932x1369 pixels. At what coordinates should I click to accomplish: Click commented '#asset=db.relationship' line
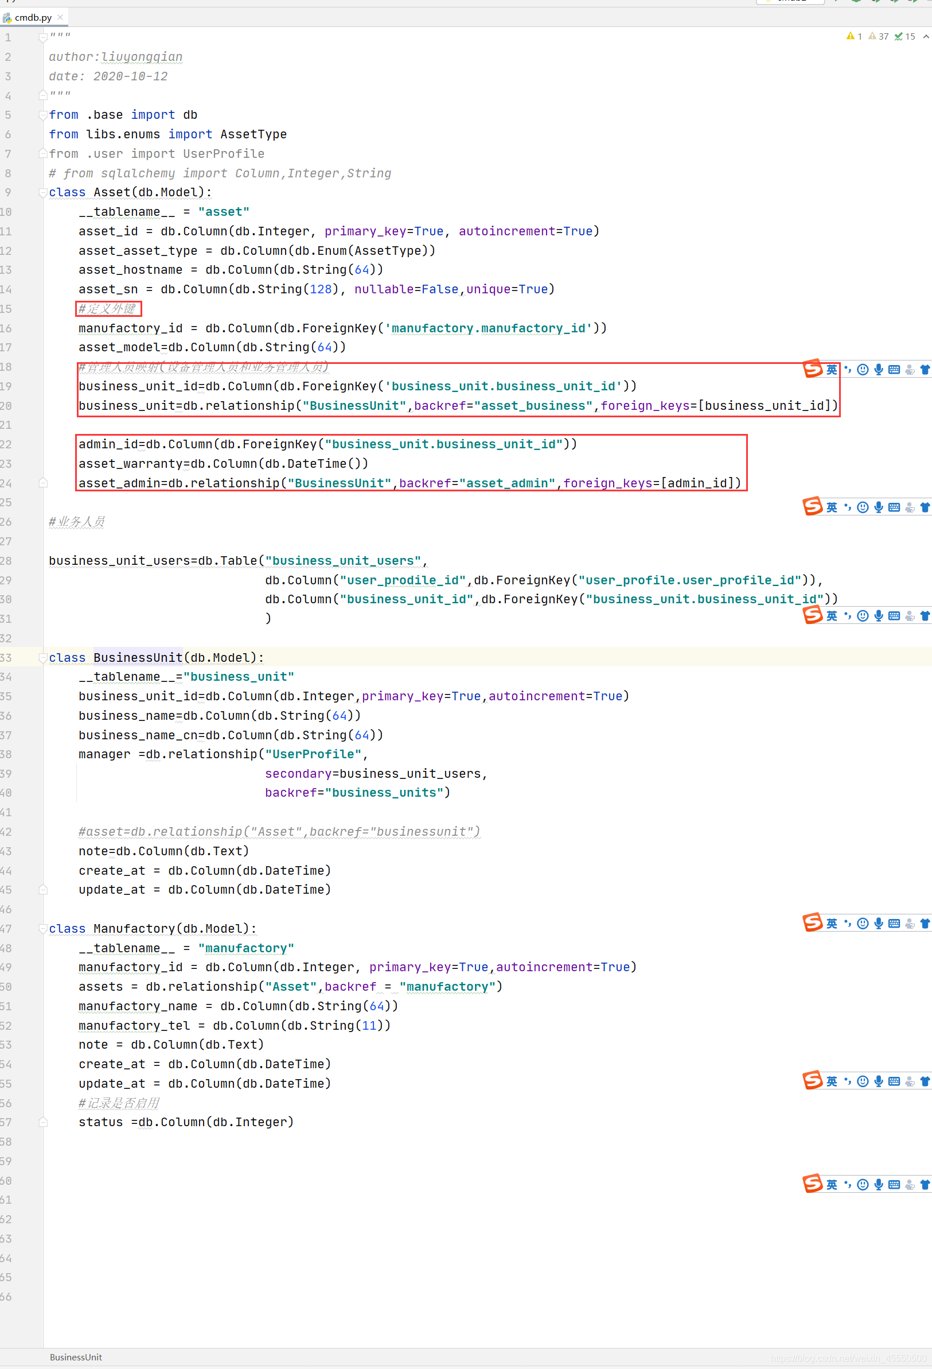click(x=280, y=831)
